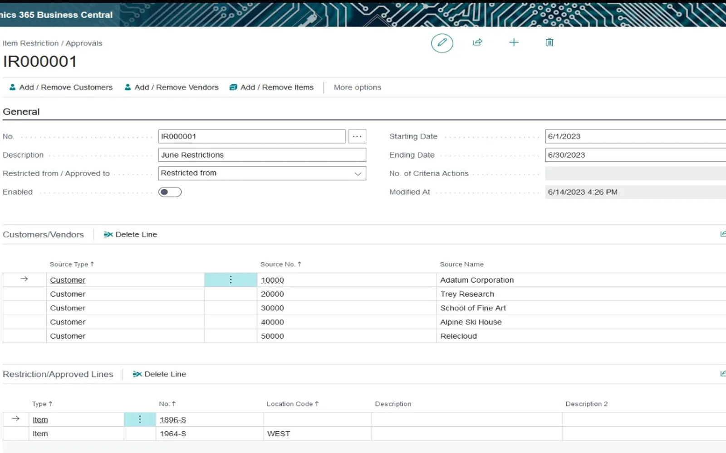Viewport: 726px width, 453px height.
Task: Click the Customers/Vendors section title
Action: pos(44,234)
